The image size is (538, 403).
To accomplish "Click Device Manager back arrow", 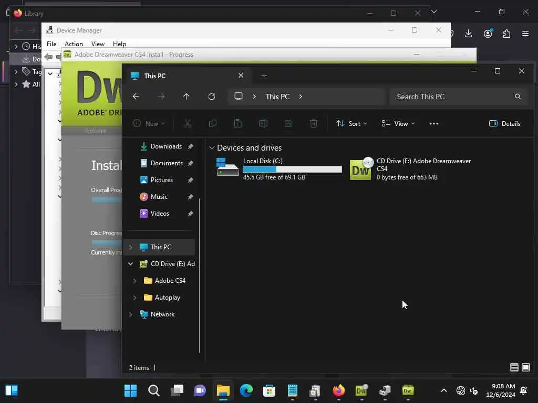I will tap(48, 57).
